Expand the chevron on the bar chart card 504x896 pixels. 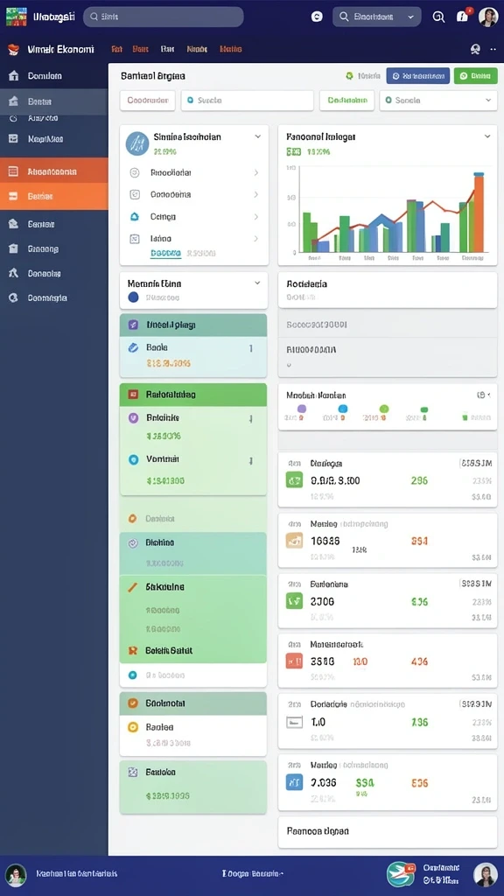tap(487, 136)
